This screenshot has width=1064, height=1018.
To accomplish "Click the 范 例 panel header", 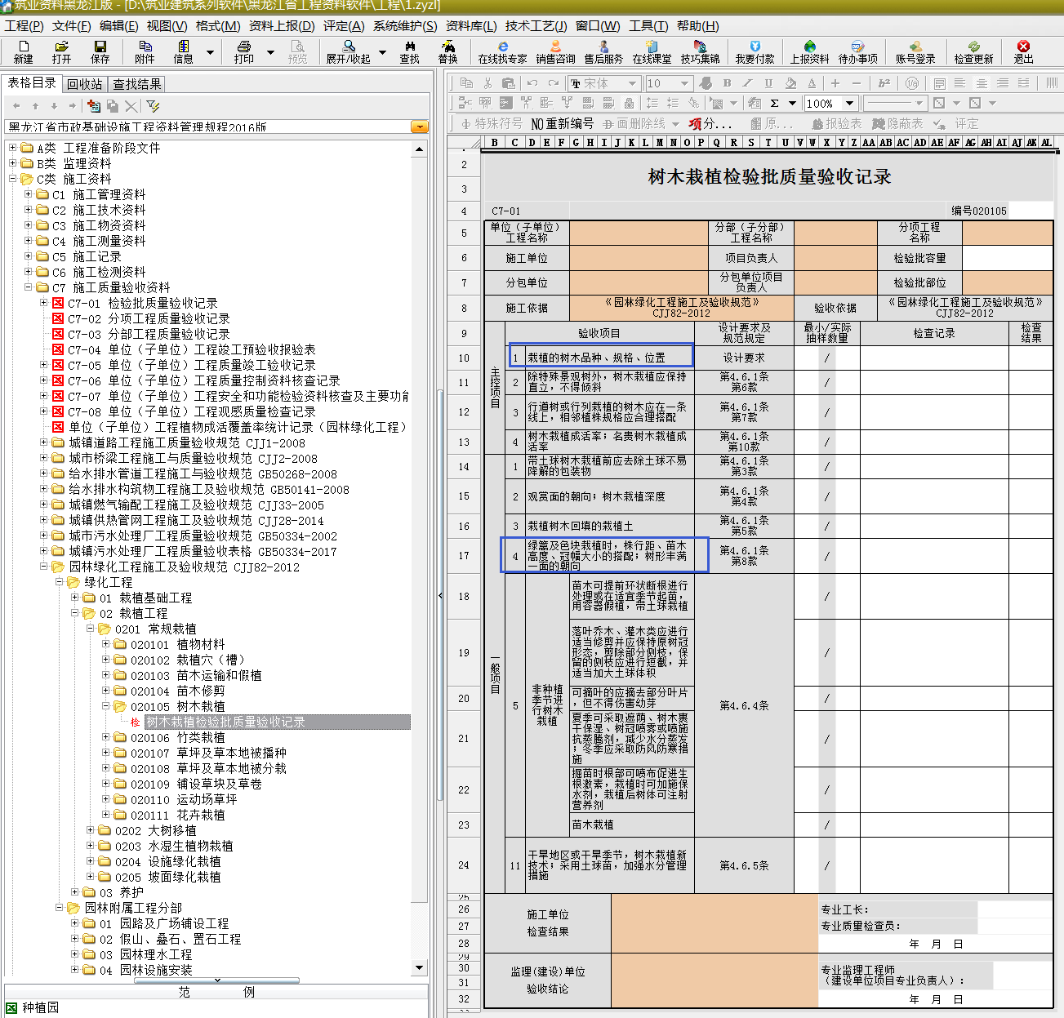I will coord(216,992).
